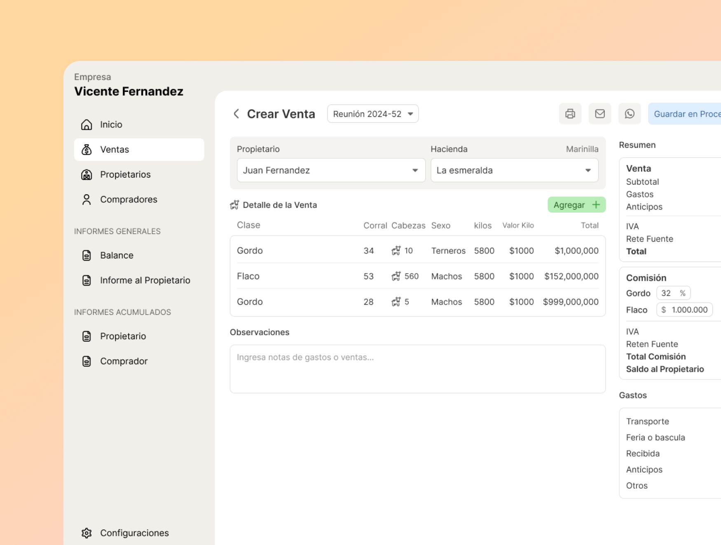This screenshot has width=721, height=545.
Task: Click the Agregar button
Action: (x=576, y=205)
